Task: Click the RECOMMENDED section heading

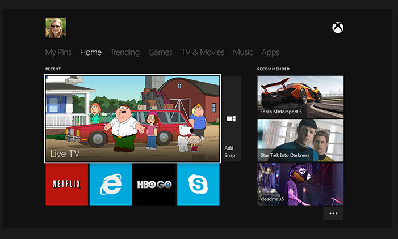Action: pyautogui.click(x=273, y=69)
